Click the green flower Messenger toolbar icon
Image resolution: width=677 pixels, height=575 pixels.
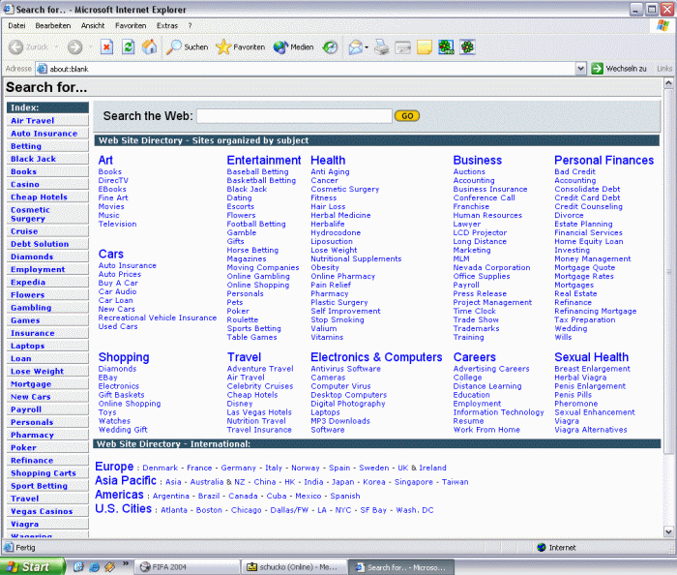(x=446, y=47)
